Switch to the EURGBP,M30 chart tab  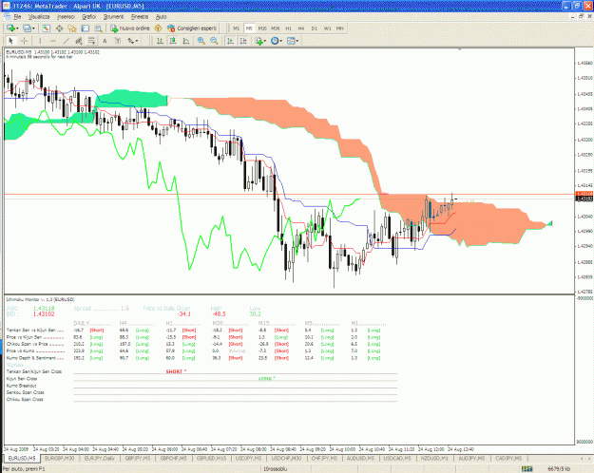[x=60, y=458]
